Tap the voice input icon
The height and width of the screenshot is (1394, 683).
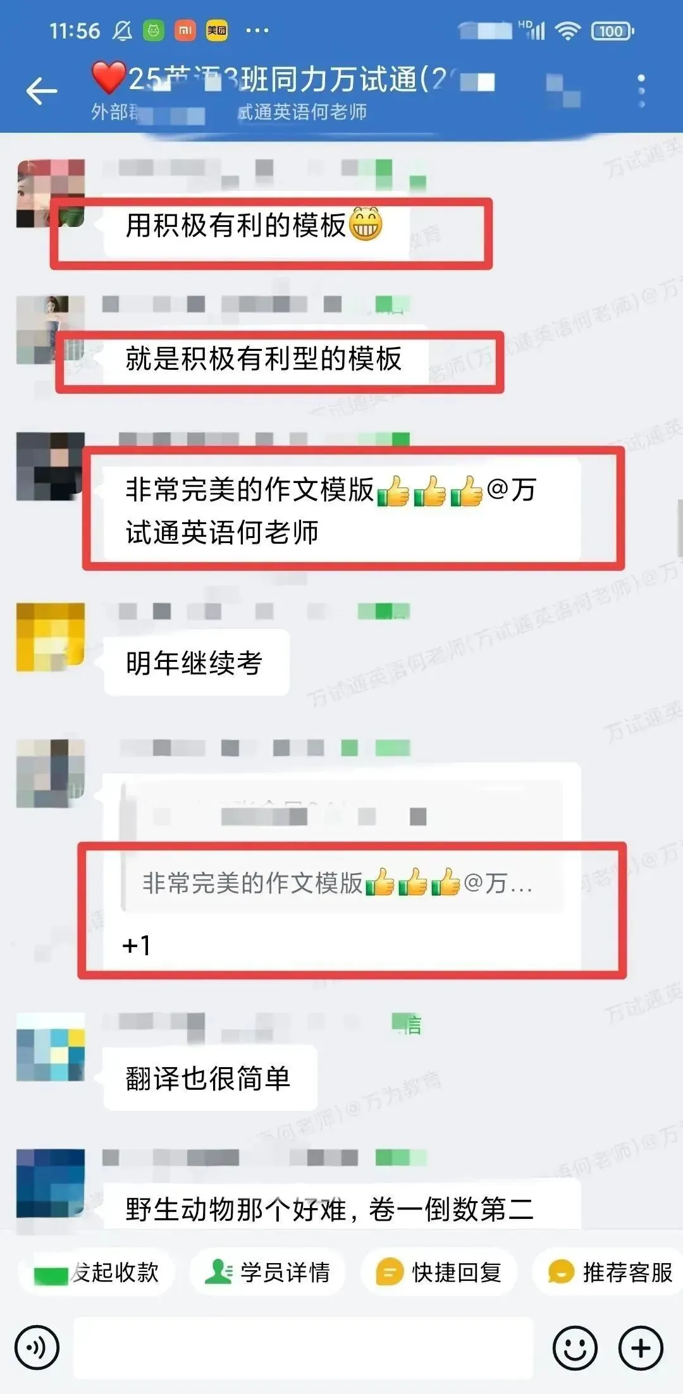coord(37,1348)
